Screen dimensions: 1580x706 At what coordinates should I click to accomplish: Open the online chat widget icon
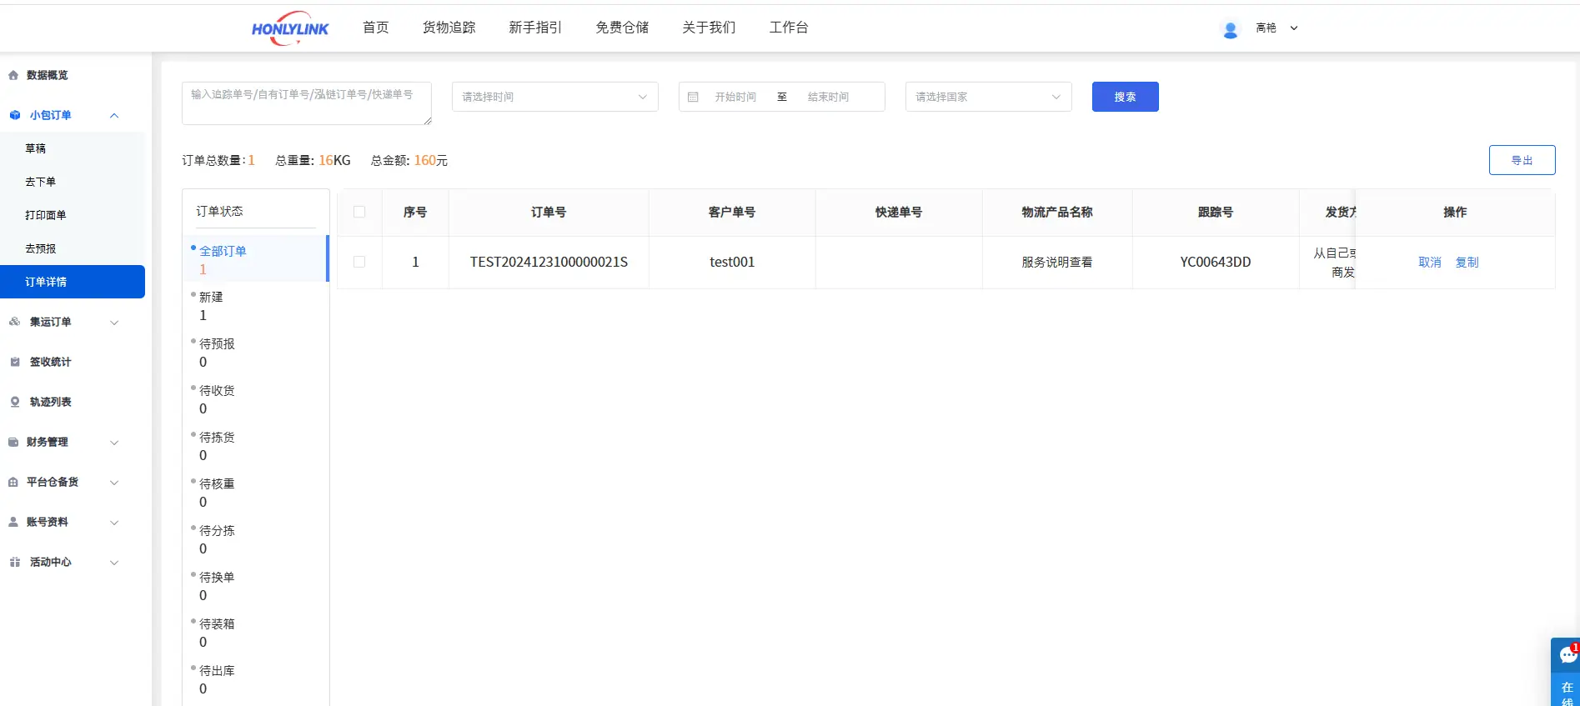tap(1566, 655)
